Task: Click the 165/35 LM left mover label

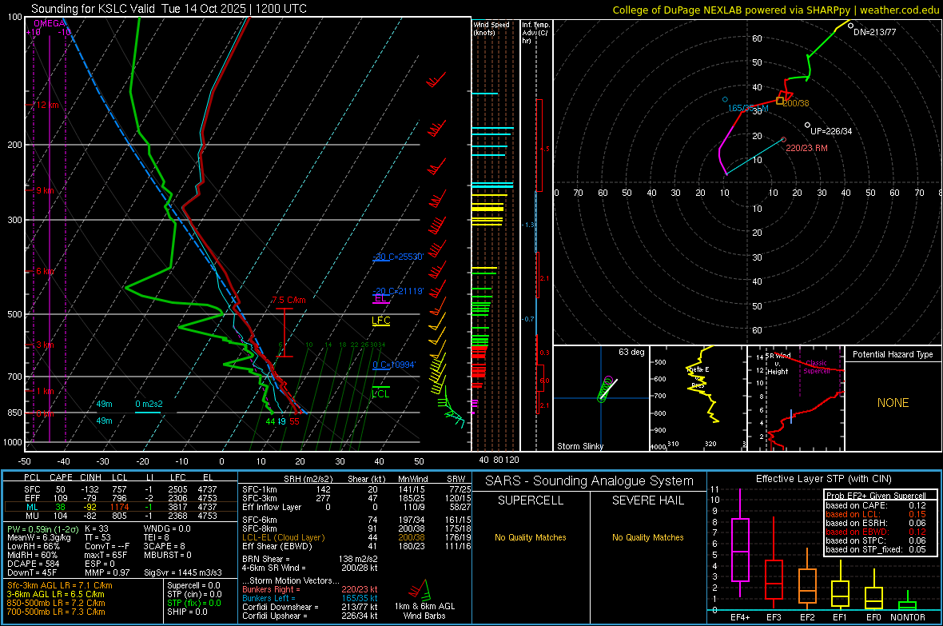Action: click(x=748, y=109)
